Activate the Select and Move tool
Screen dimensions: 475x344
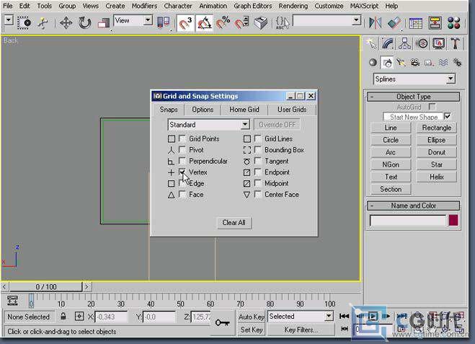pyautogui.click(x=66, y=23)
